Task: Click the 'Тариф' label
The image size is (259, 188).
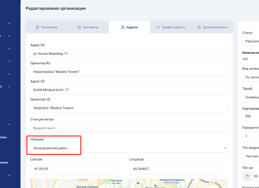Action: (247, 88)
